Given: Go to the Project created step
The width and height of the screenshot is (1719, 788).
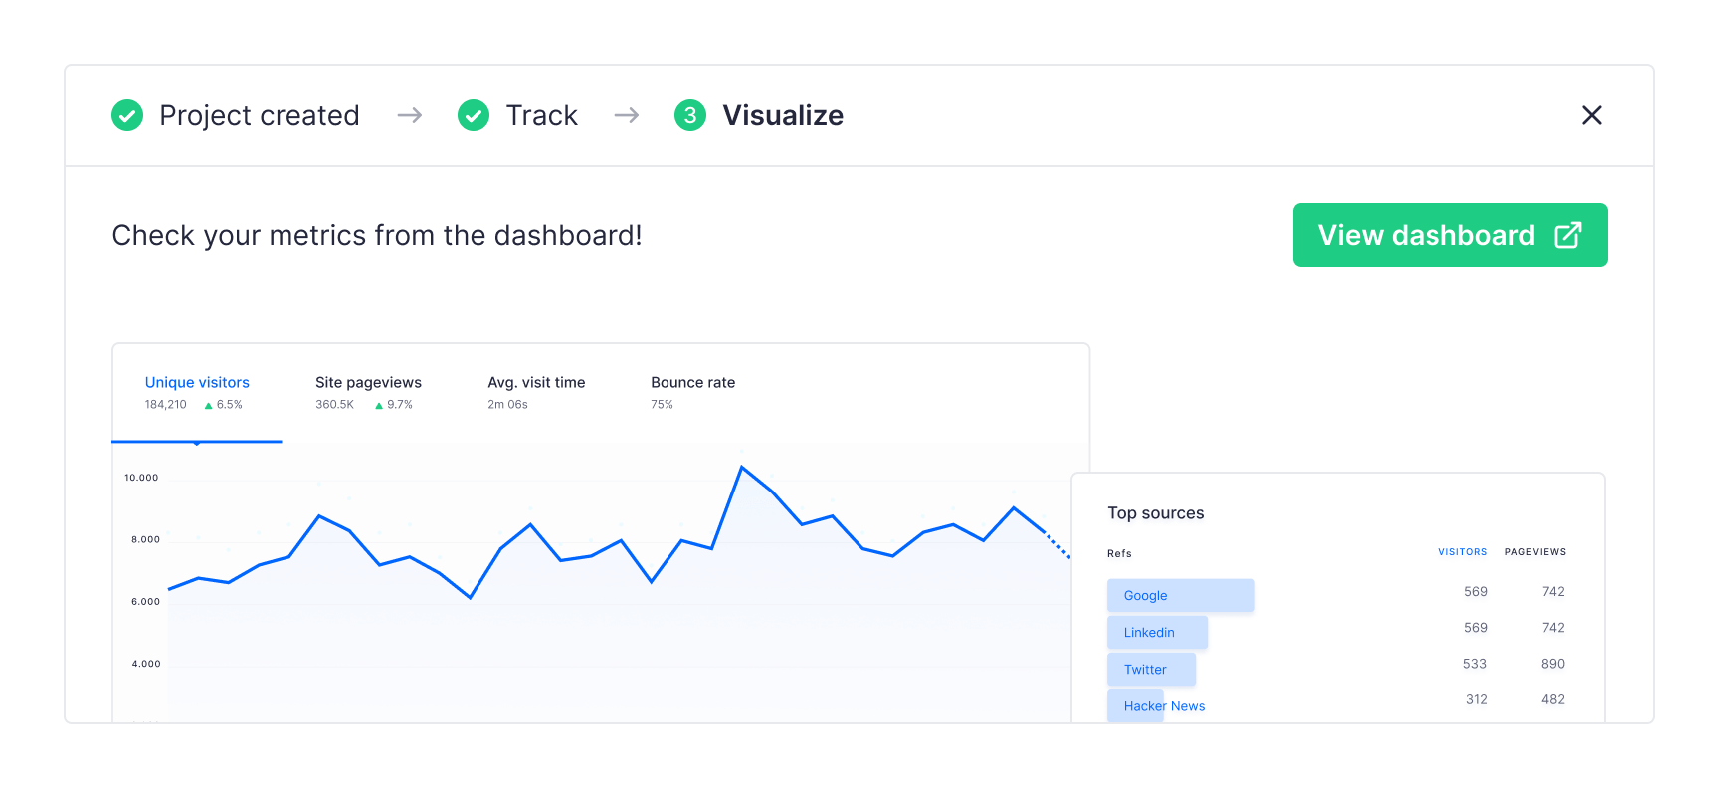Looking at the screenshot, I should point(260,116).
